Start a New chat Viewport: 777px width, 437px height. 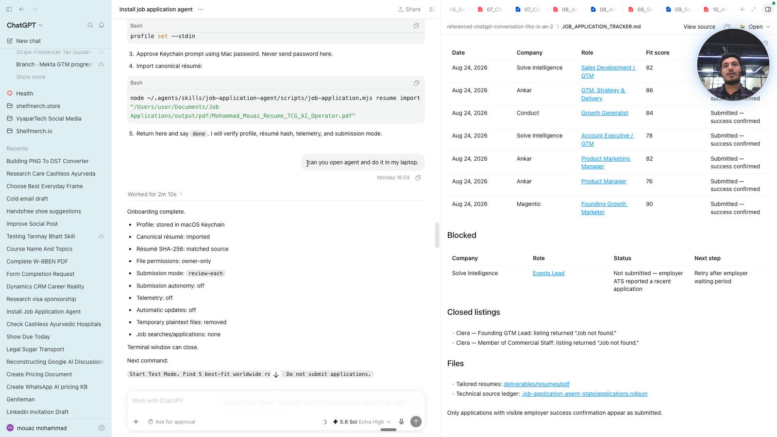pos(28,41)
